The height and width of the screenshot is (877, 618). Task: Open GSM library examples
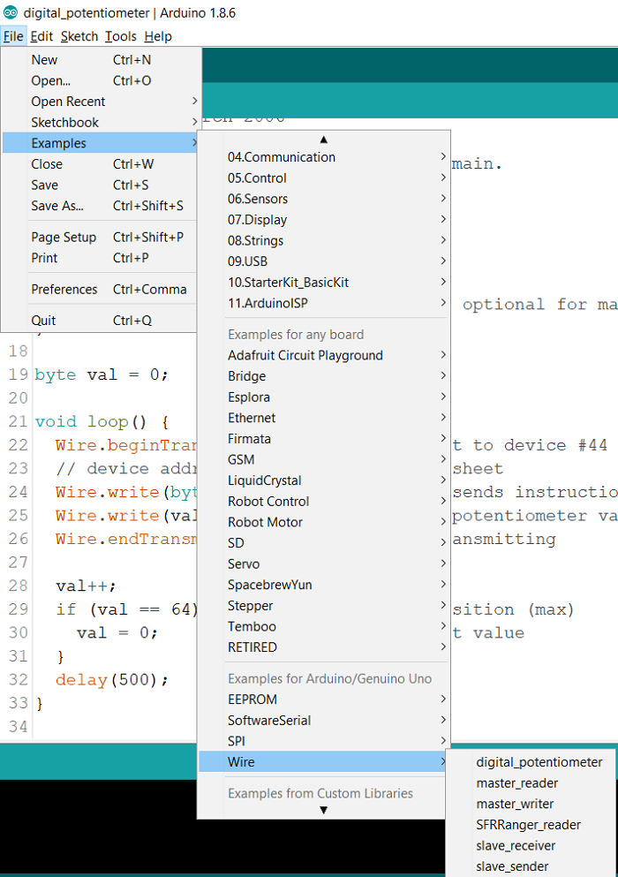coord(324,460)
